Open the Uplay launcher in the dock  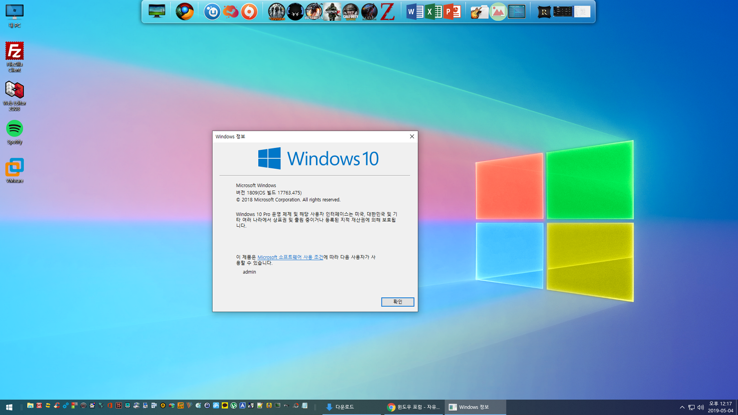212,12
